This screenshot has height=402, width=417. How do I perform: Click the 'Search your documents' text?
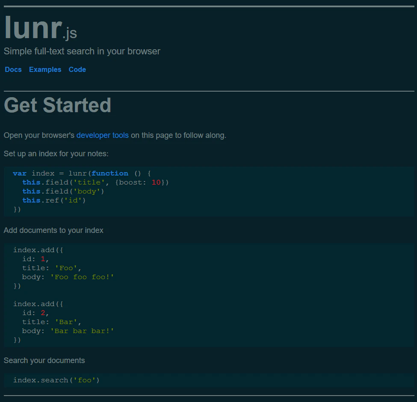44,360
